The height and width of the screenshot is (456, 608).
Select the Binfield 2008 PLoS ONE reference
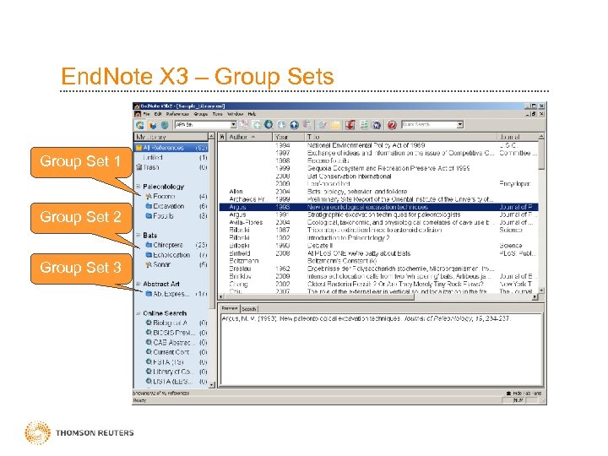[x=378, y=253]
